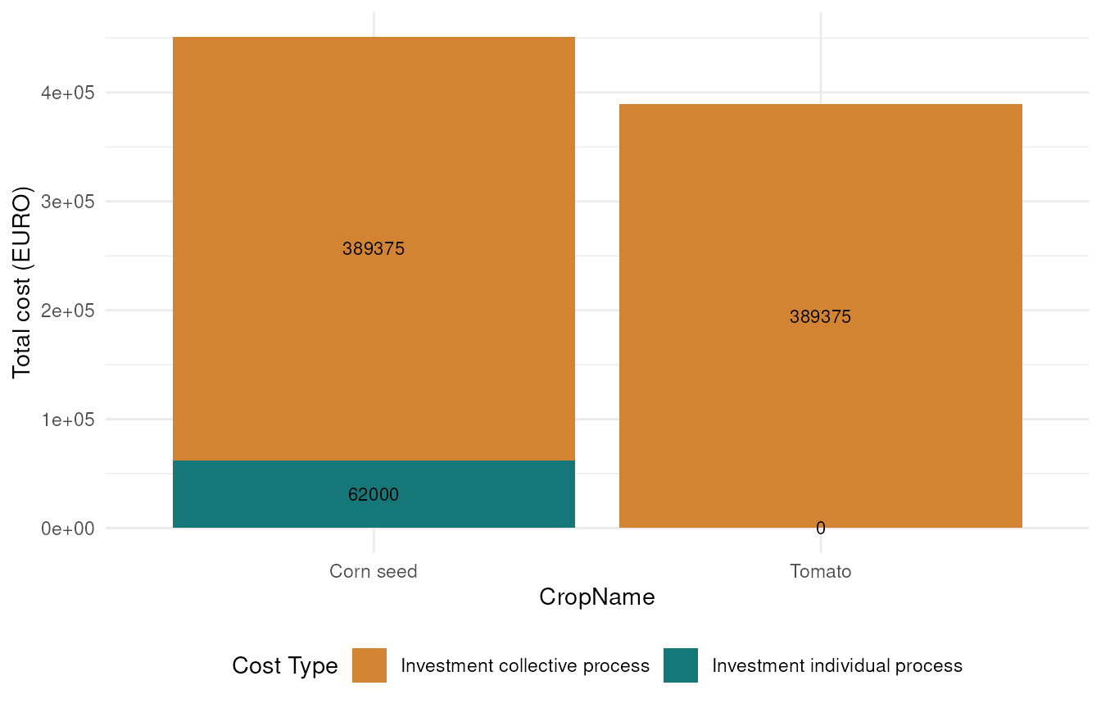Click the 0 label under Tomato bar
The width and height of the screenshot is (1101, 708).
point(821,529)
